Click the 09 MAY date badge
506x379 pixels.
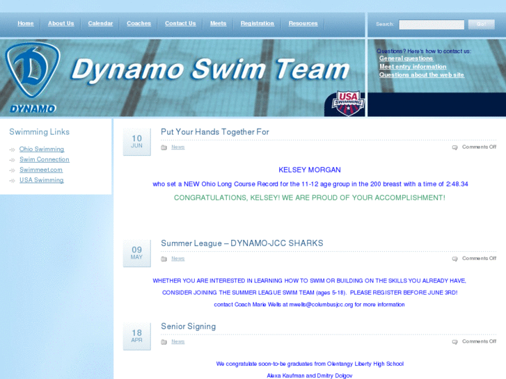137,253
